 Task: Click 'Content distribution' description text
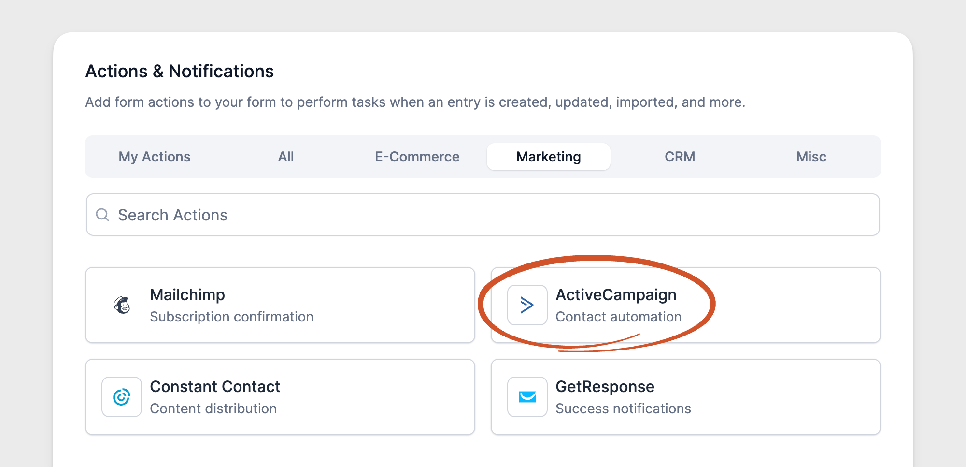(213, 409)
